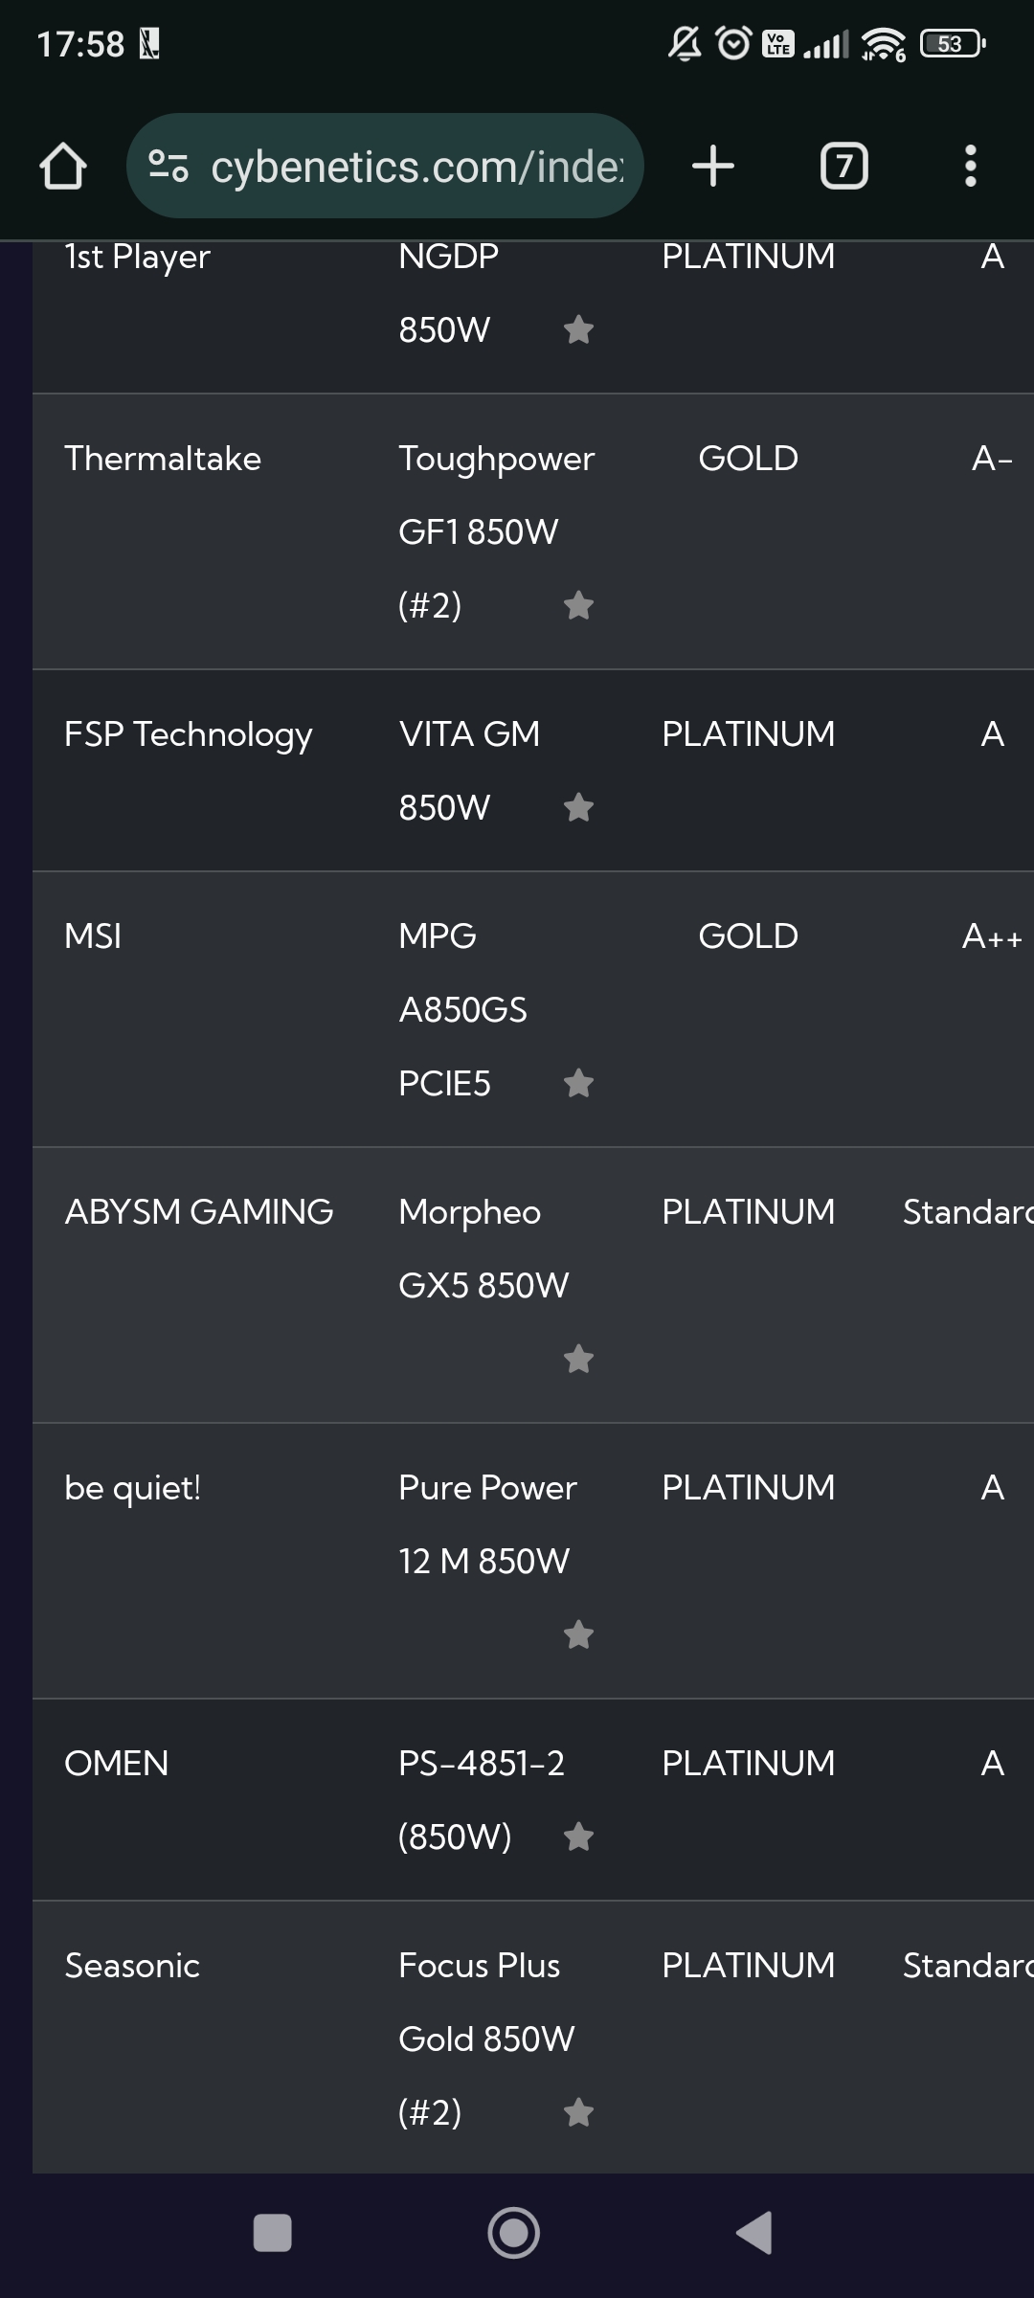Tap the cybenetics.com URL field
This screenshot has width=1034, height=2298.
[x=416, y=167]
